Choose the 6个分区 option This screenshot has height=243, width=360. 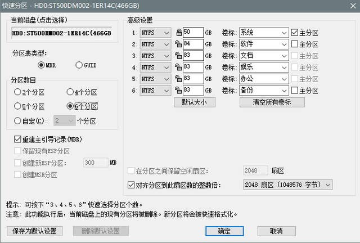(82, 106)
